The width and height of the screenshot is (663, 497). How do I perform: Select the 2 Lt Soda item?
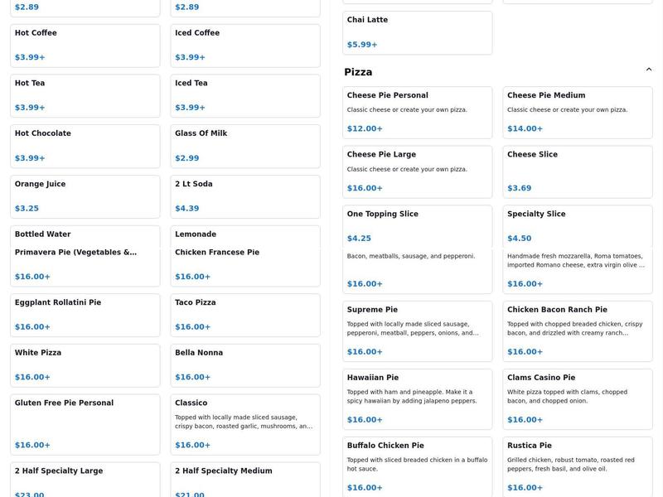[244, 196]
